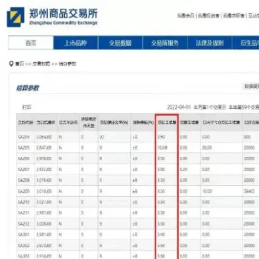Click 结算参数 in the breadcrumb

pyautogui.click(x=67, y=64)
